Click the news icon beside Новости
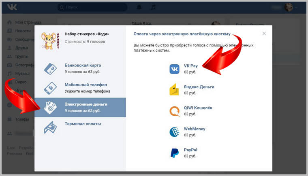 click(x=9, y=31)
